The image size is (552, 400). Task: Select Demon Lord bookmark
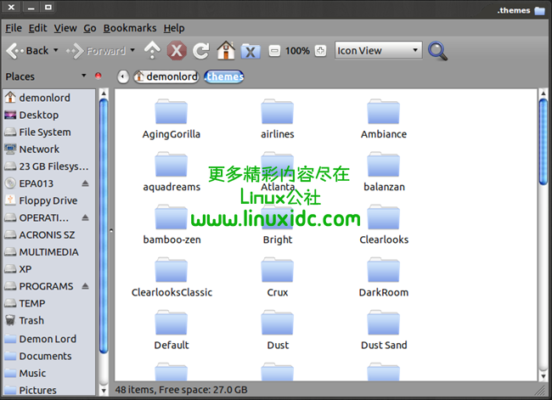click(x=49, y=339)
